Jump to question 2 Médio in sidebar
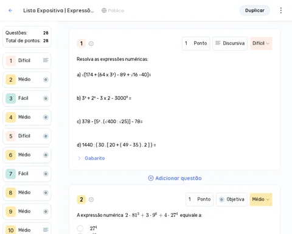Viewport: 292px width, 234px height. 27,79
